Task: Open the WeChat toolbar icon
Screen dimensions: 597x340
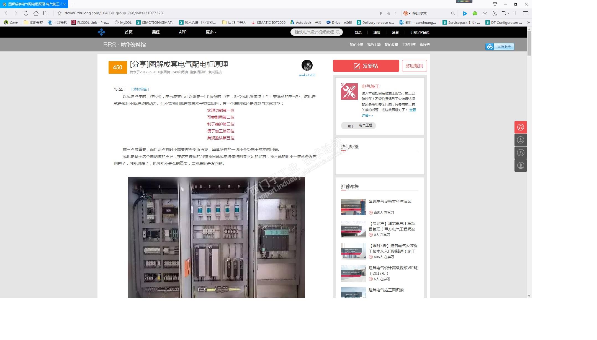Action: coord(475,13)
